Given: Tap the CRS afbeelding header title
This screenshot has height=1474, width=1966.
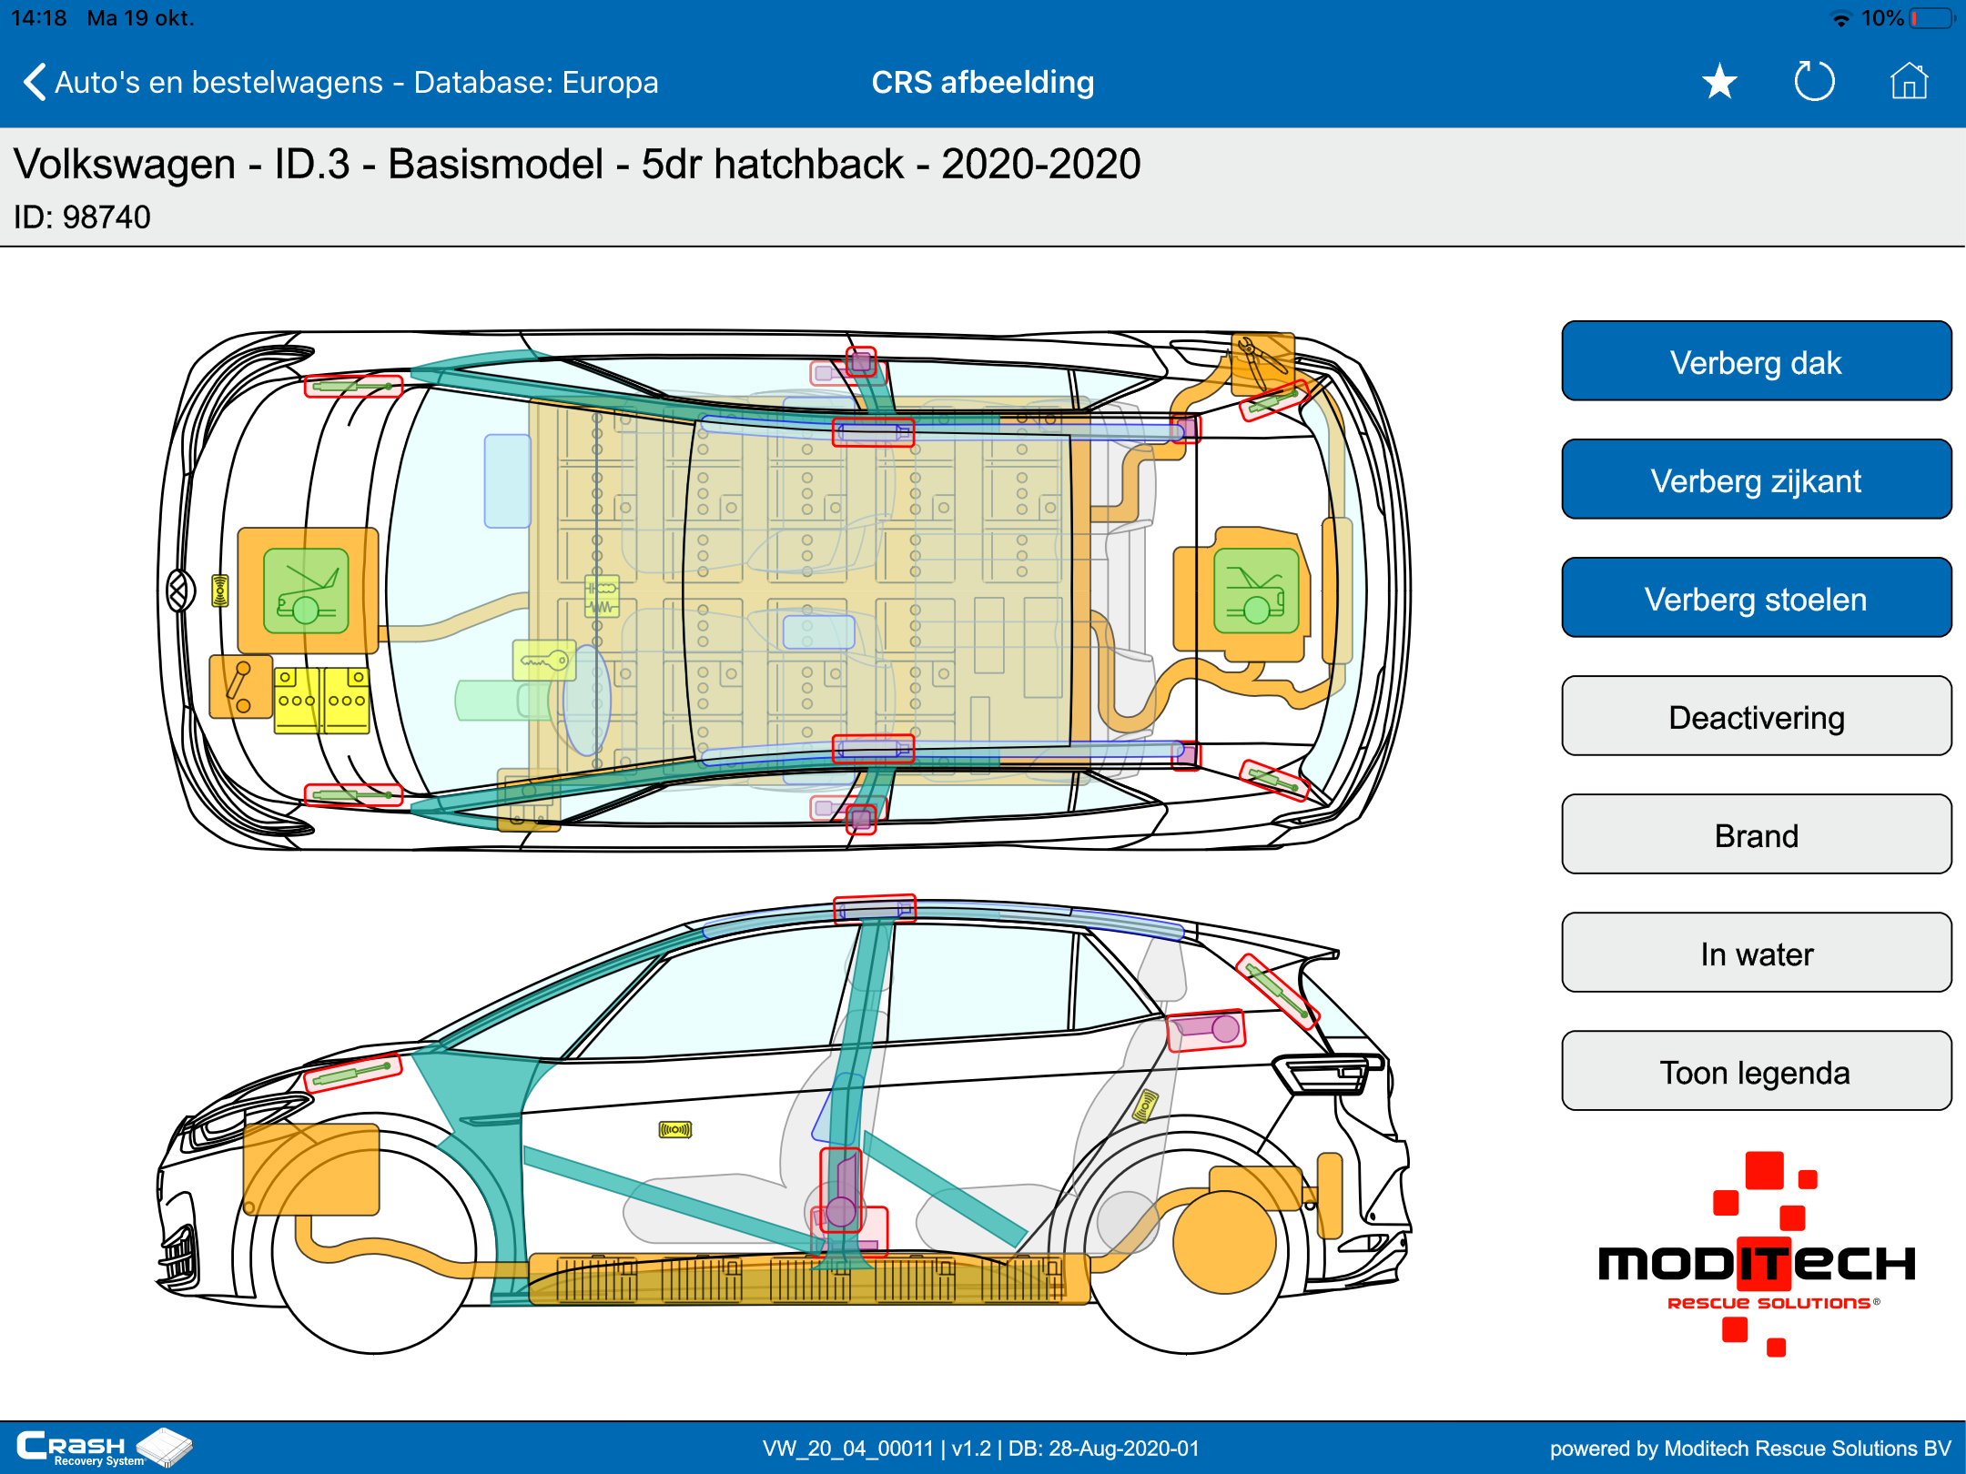Looking at the screenshot, I should (x=983, y=82).
